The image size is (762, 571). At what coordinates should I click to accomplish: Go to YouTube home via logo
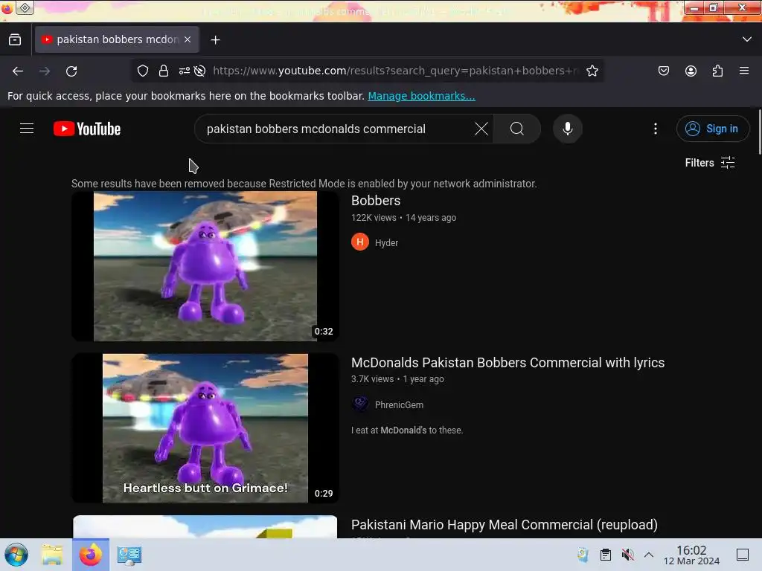point(87,129)
